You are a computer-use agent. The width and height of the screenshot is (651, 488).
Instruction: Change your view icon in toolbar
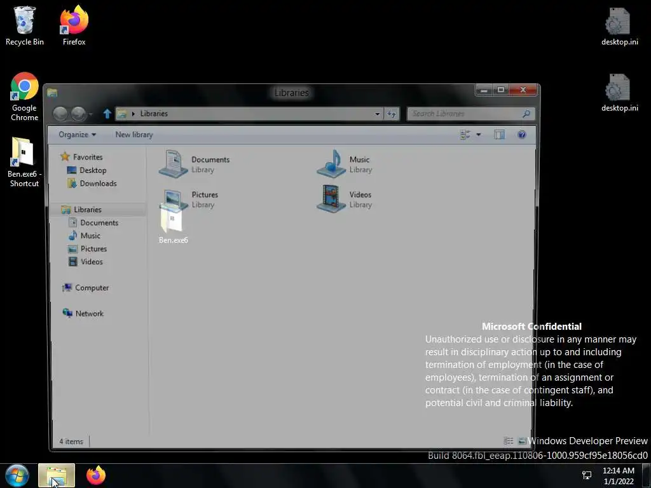click(x=465, y=135)
